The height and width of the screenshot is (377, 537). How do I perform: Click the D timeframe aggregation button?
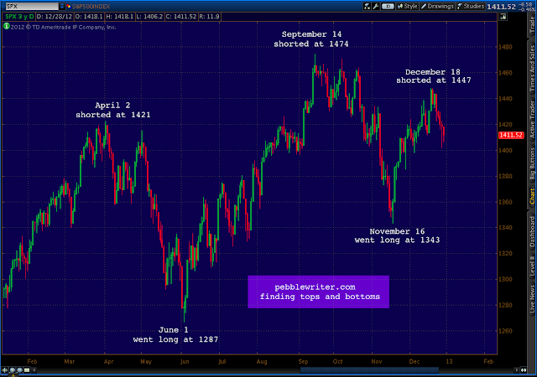tap(388, 6)
